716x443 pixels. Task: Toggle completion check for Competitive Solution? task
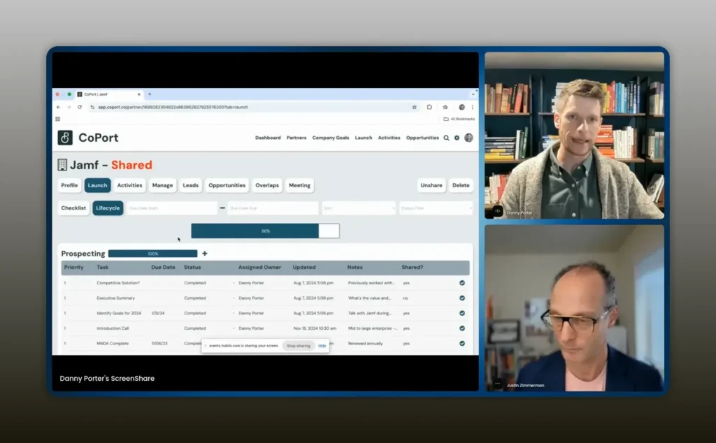(x=462, y=283)
